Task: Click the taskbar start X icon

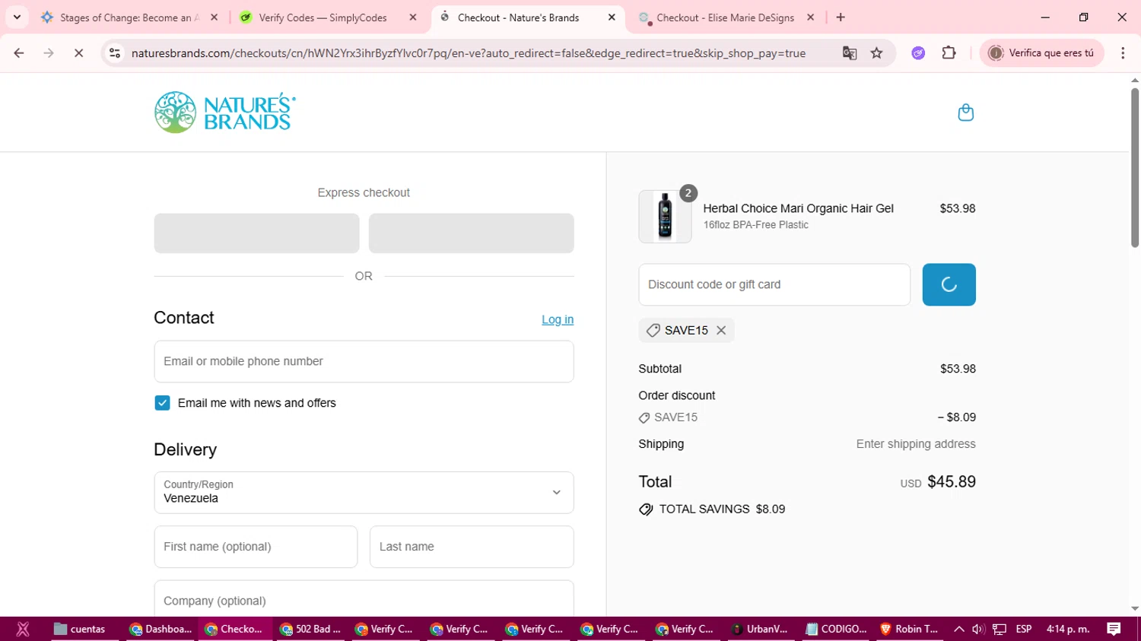Action: point(23,629)
